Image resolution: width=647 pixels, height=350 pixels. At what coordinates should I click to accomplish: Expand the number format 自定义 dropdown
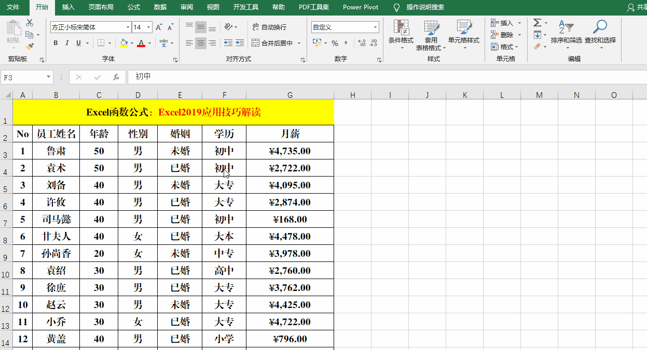coord(376,27)
